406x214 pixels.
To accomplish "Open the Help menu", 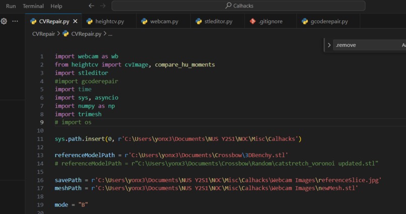I will [56, 6].
